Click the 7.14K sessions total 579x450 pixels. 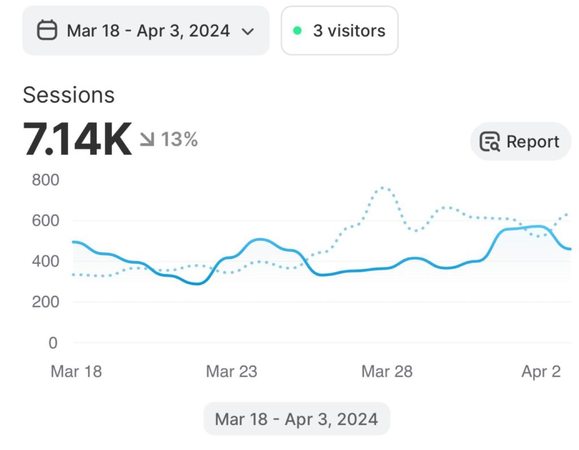click(x=77, y=139)
